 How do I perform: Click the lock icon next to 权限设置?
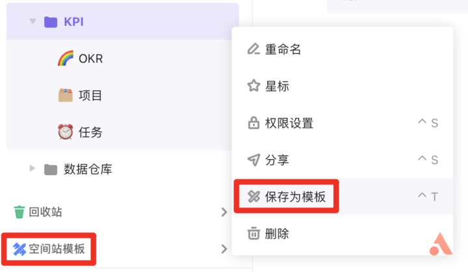tap(253, 123)
